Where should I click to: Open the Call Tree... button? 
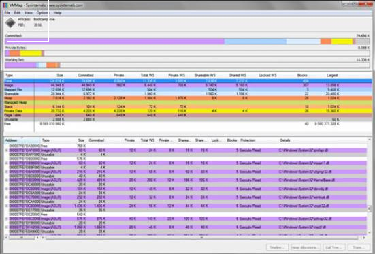334,247
